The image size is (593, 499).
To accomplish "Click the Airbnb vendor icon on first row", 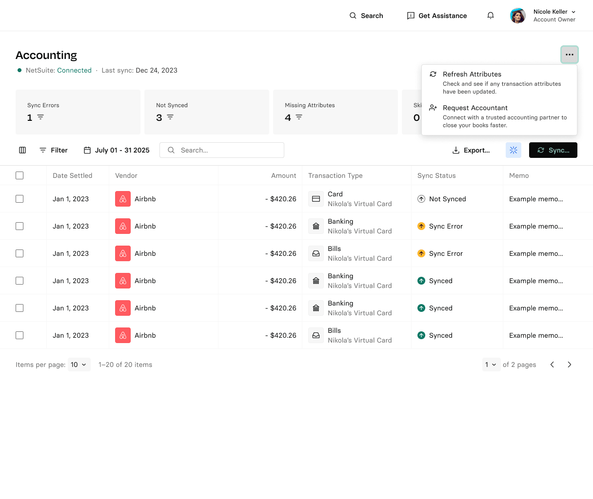I will tap(123, 199).
